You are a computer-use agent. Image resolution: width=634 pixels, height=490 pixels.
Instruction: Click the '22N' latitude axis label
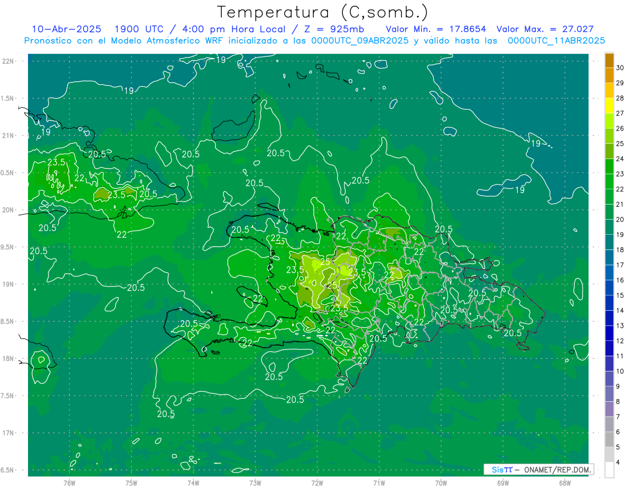coord(8,61)
